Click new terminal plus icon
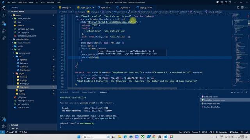250x140 pixels. click(x=232, y=92)
